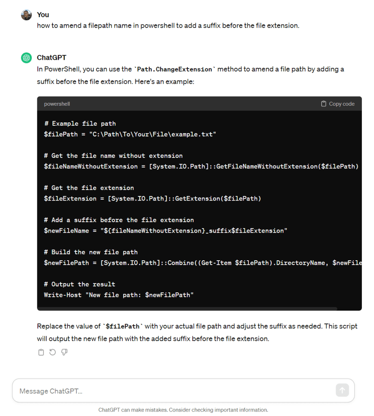Click the "You" sender name

click(x=43, y=15)
